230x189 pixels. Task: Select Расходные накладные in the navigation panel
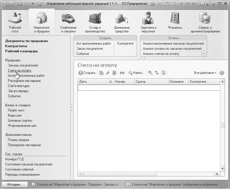24,81
